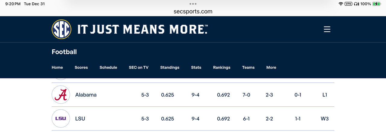Tap the headphones status icon
The width and height of the screenshot is (386, 132).
pyautogui.click(x=356, y=4)
